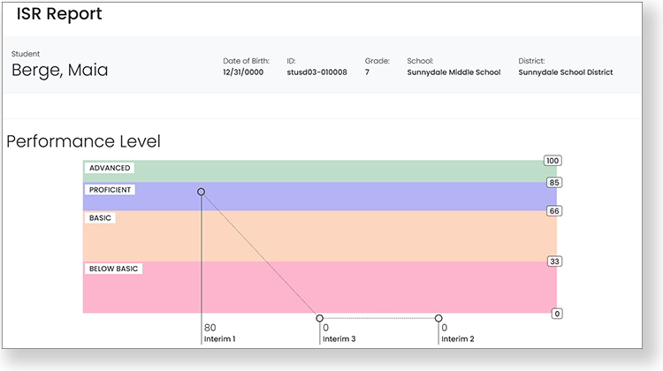
Task: Click the Interim 2 data point circle
Action: pos(438,318)
